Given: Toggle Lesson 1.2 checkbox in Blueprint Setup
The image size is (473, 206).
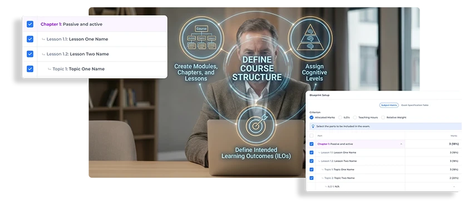Looking at the screenshot, I should (312, 161).
